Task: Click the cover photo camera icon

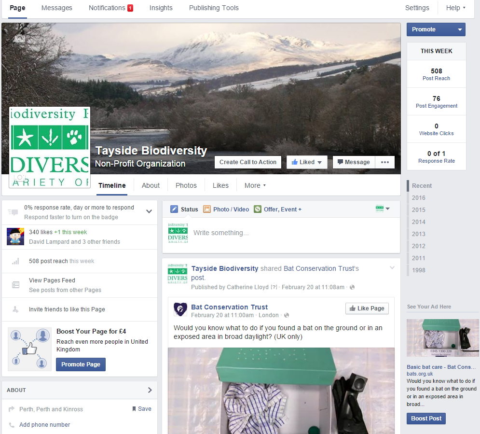Action: coord(20,38)
